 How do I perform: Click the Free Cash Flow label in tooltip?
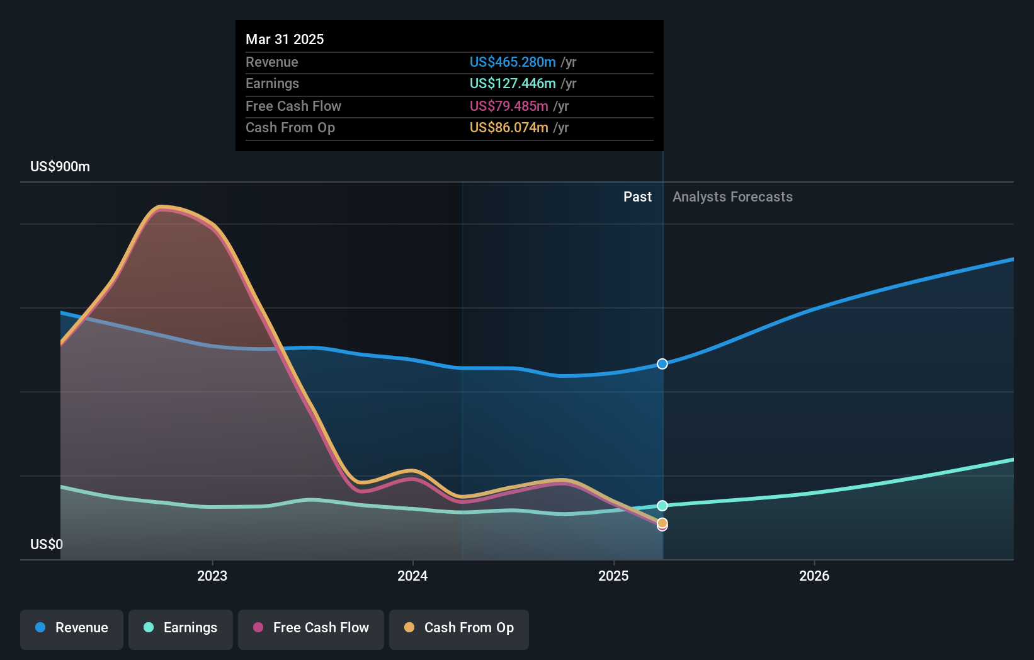tap(293, 106)
